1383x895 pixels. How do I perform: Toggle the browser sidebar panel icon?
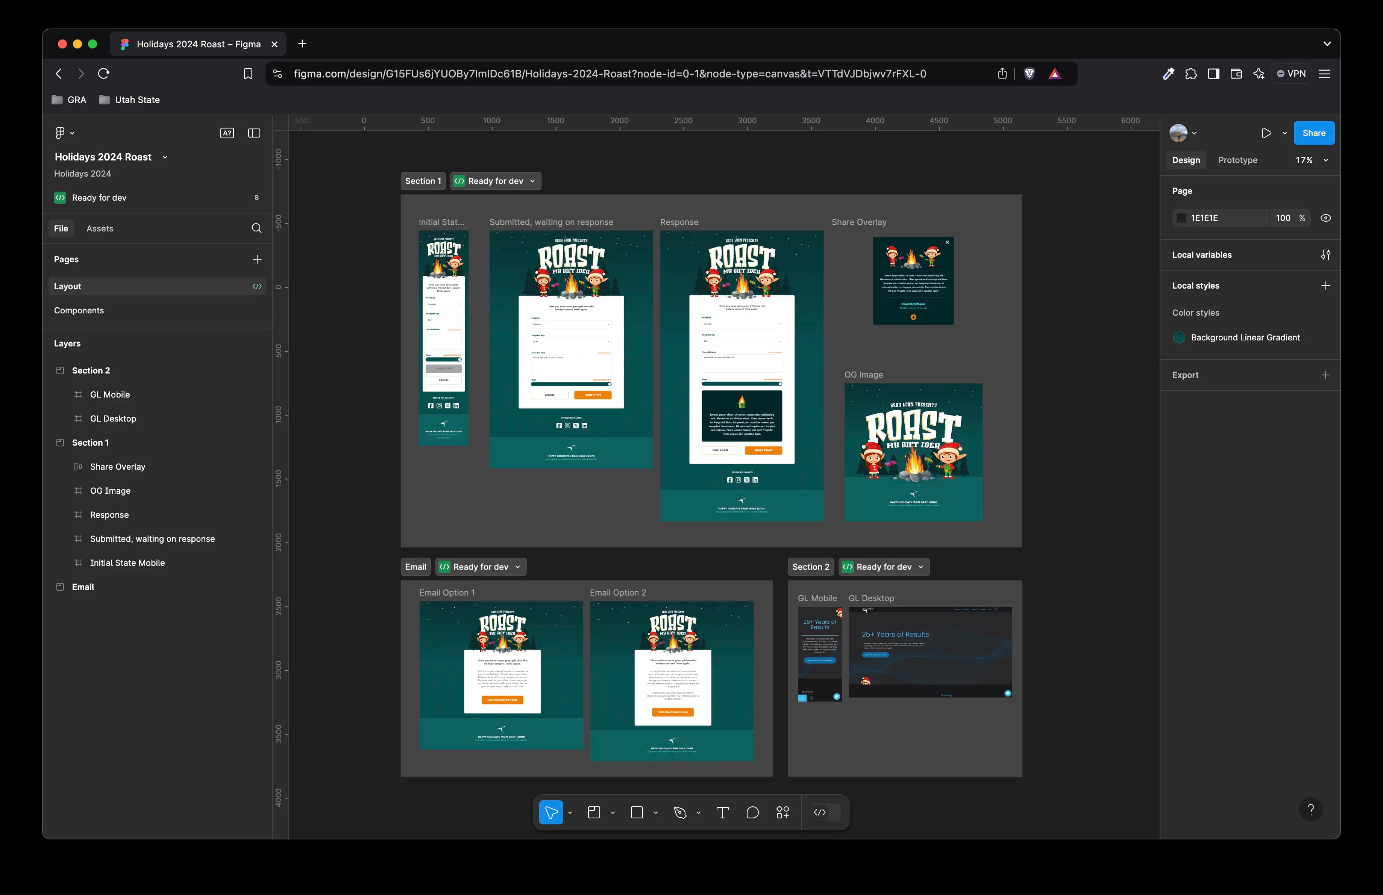1213,74
